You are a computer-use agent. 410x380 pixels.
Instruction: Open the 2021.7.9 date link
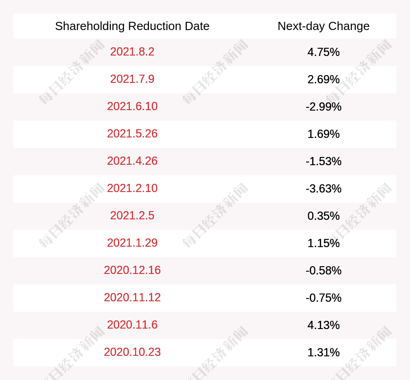point(132,79)
